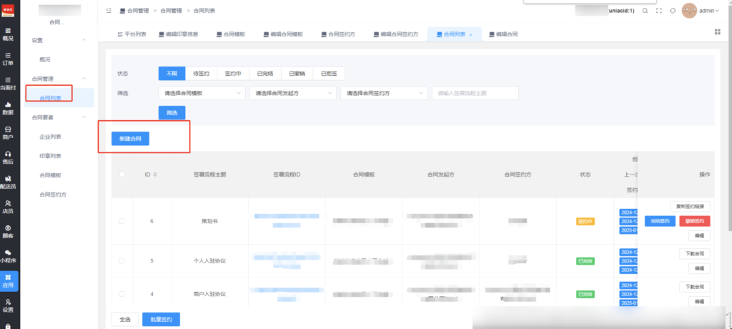Collapse the 合同要素 sidebar group
732x329 pixels.
(x=84, y=117)
